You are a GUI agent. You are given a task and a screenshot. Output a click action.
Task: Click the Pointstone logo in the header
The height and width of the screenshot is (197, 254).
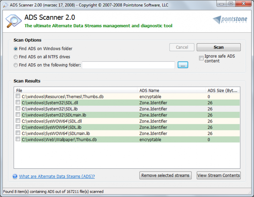pyautogui.click(x=230, y=20)
